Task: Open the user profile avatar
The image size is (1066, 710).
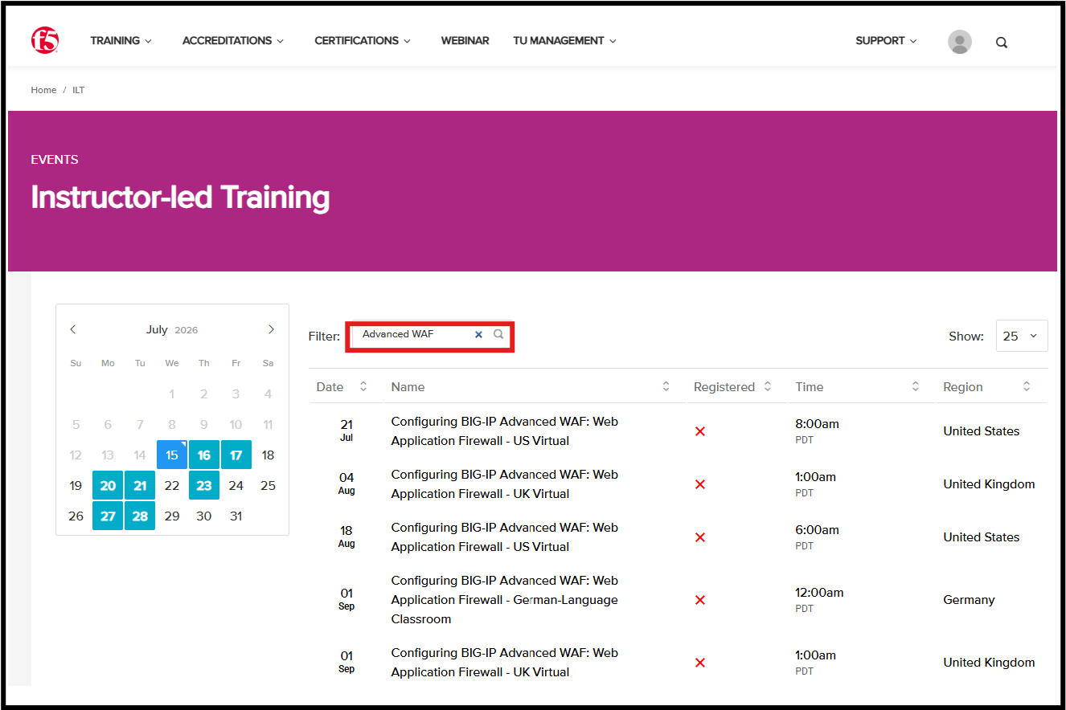Action: pos(959,42)
